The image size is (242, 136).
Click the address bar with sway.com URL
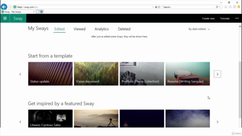coord(82,7)
